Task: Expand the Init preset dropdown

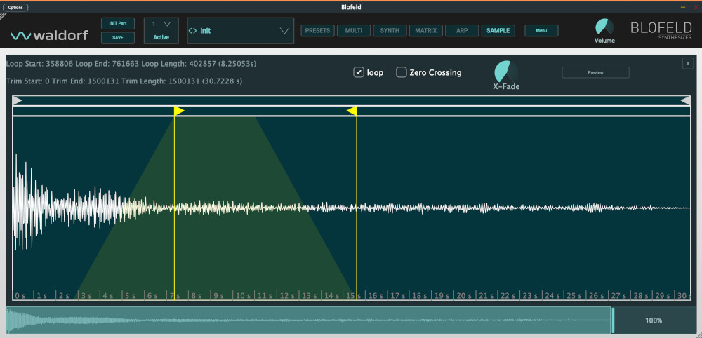Action: 284,31
